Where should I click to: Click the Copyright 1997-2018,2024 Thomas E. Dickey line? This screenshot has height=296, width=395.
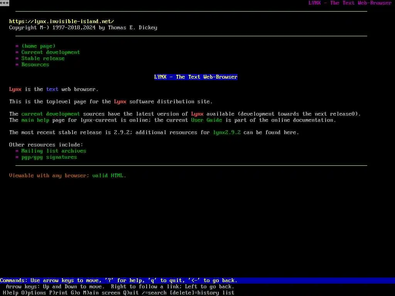83,28
